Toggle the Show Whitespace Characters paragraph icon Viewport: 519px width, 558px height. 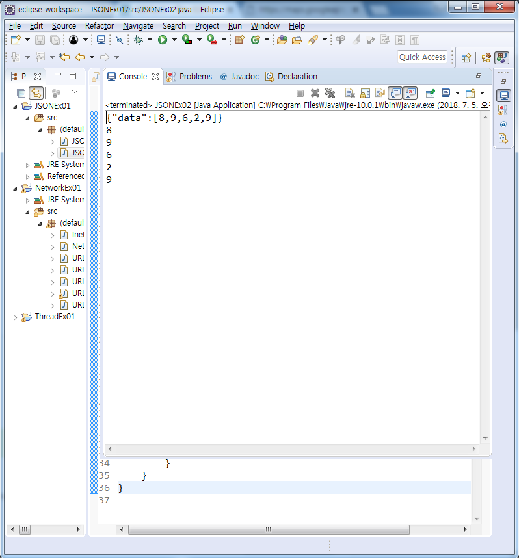[415, 40]
